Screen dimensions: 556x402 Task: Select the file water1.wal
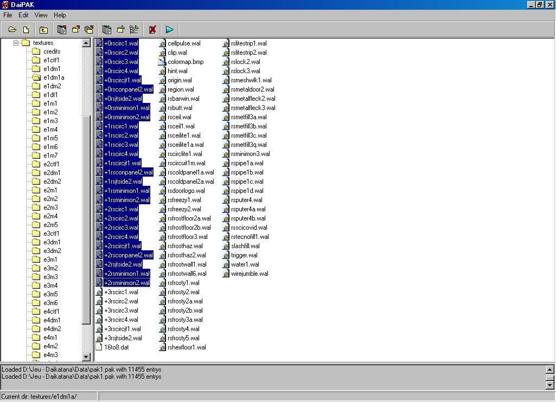[245, 264]
